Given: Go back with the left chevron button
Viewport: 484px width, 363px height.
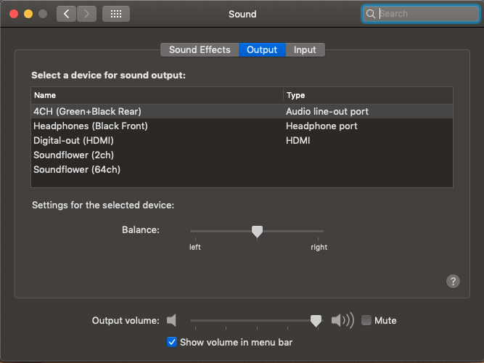Looking at the screenshot, I should click(66, 14).
